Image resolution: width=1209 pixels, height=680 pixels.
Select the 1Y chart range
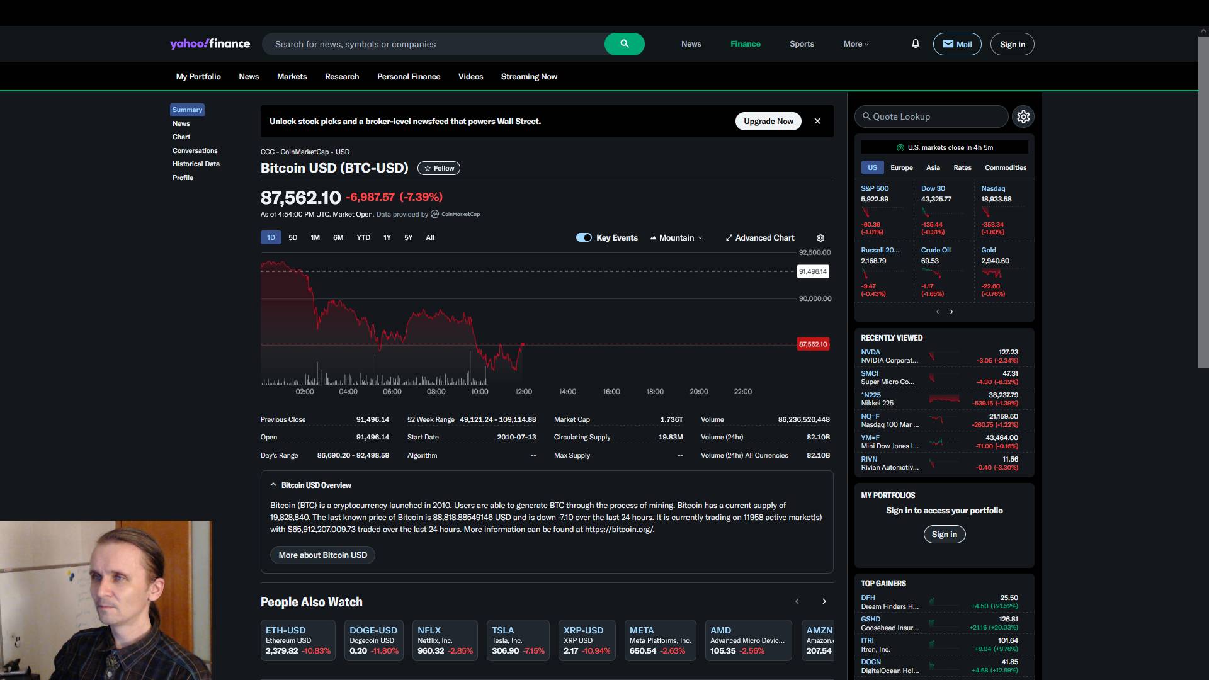[387, 238]
